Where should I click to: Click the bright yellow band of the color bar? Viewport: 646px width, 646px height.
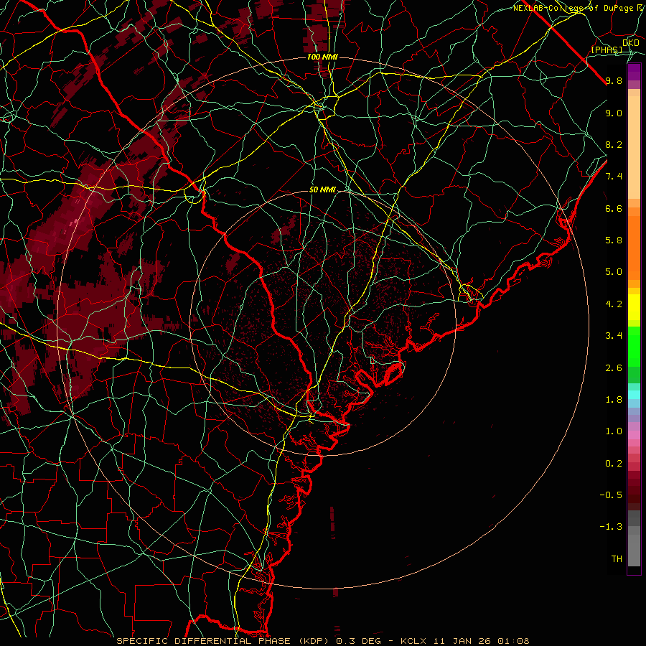click(634, 307)
